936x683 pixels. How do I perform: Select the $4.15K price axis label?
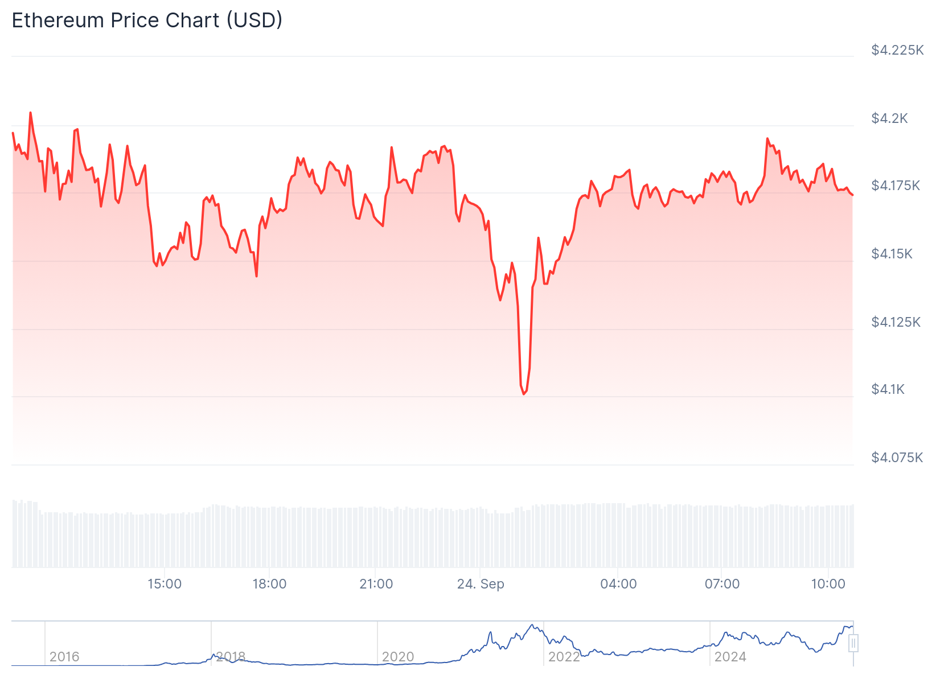892,254
